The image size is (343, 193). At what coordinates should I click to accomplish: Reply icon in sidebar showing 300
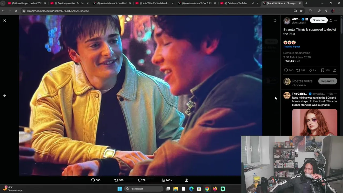click(289, 70)
